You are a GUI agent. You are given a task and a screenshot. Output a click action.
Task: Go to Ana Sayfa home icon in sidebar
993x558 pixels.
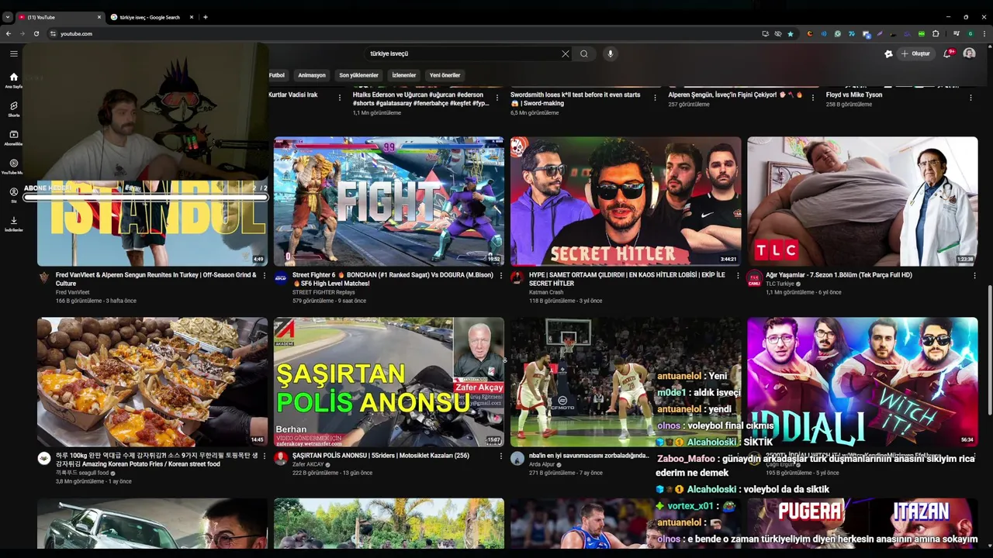tap(13, 81)
